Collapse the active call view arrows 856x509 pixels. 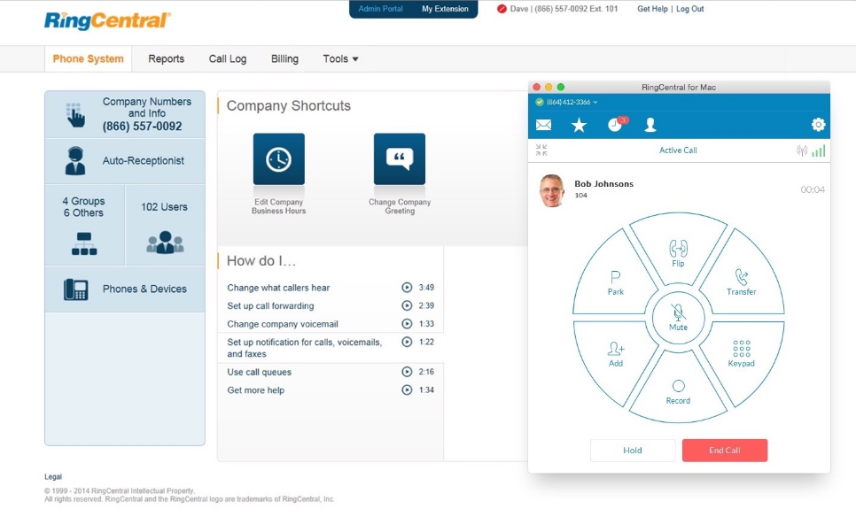[541, 150]
